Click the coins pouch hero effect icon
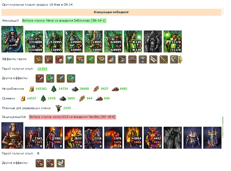The height and width of the screenshot is (171, 231). point(38,59)
